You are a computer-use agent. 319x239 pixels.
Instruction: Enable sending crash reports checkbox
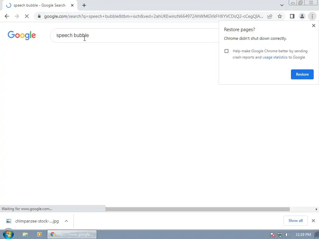[x=226, y=51]
